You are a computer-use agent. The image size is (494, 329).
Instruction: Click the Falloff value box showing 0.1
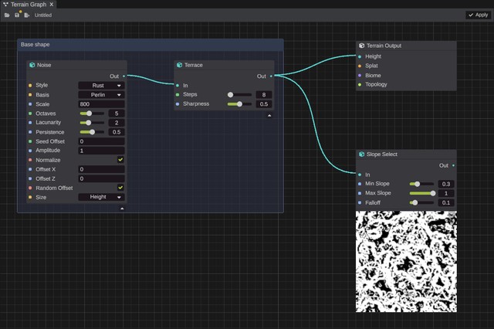coord(446,202)
